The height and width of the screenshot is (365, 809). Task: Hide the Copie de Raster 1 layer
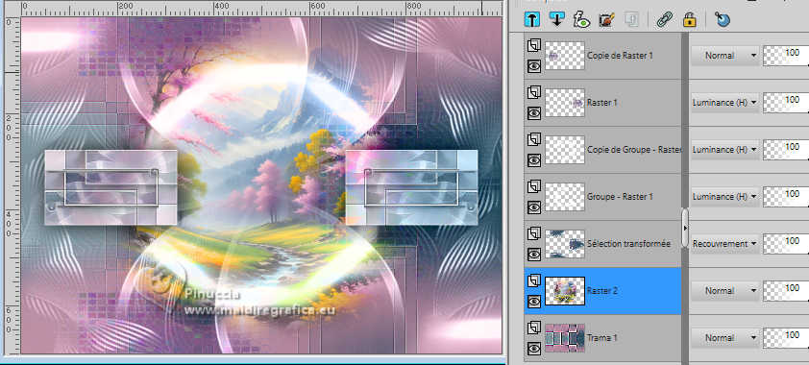pos(534,65)
